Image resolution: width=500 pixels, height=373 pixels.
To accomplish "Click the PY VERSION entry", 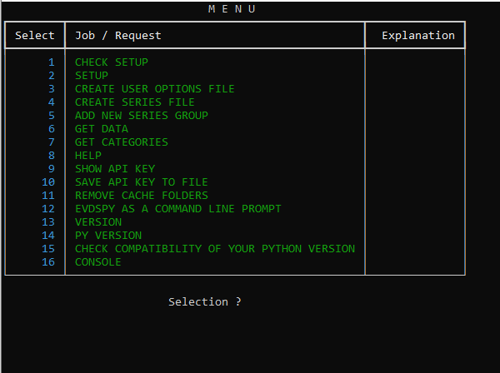I will pyautogui.click(x=108, y=236).
